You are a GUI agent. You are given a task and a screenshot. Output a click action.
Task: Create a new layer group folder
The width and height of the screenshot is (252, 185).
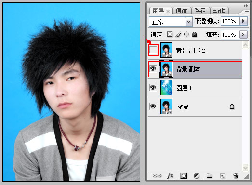tap(209, 176)
